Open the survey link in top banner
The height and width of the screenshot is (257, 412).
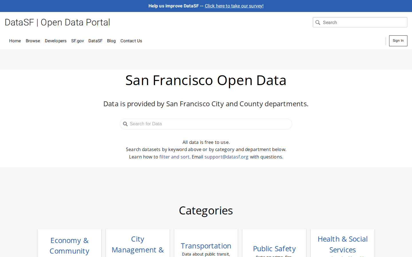pos(234,6)
